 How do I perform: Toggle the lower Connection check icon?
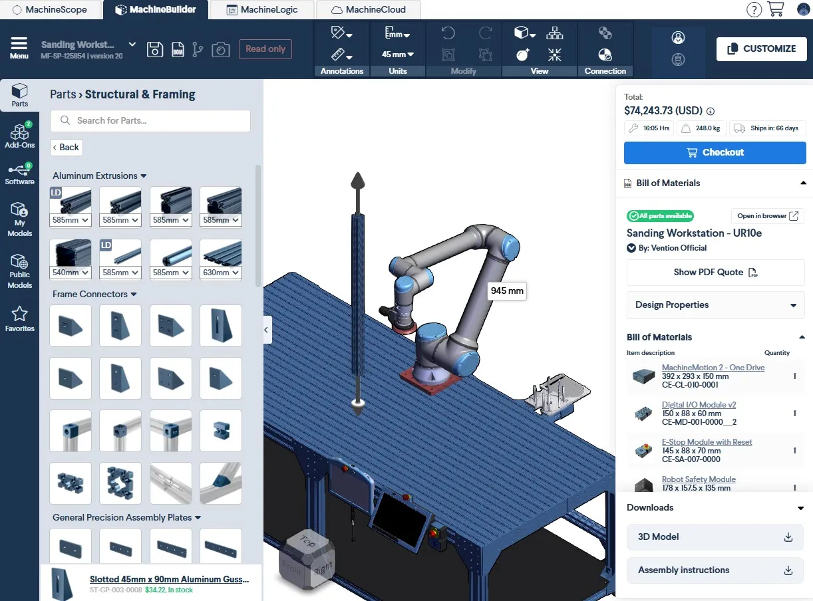tap(605, 55)
